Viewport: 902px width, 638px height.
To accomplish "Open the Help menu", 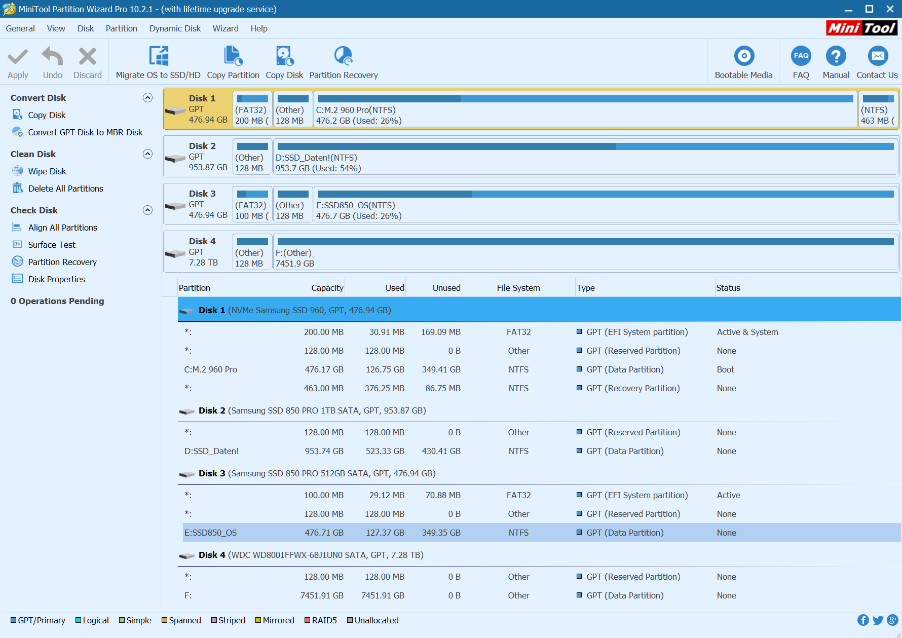I will click(x=259, y=28).
